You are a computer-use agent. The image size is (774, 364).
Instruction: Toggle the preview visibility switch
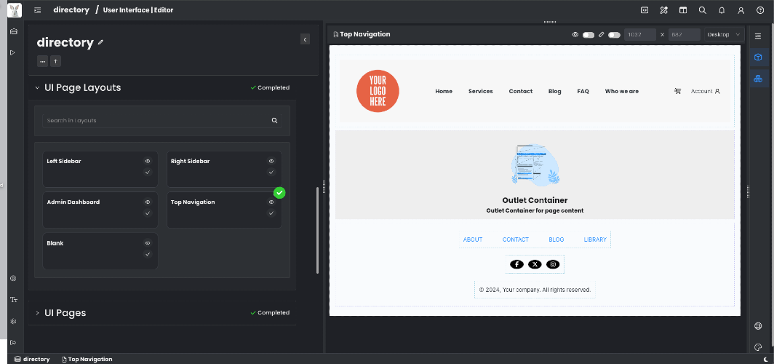589,34
